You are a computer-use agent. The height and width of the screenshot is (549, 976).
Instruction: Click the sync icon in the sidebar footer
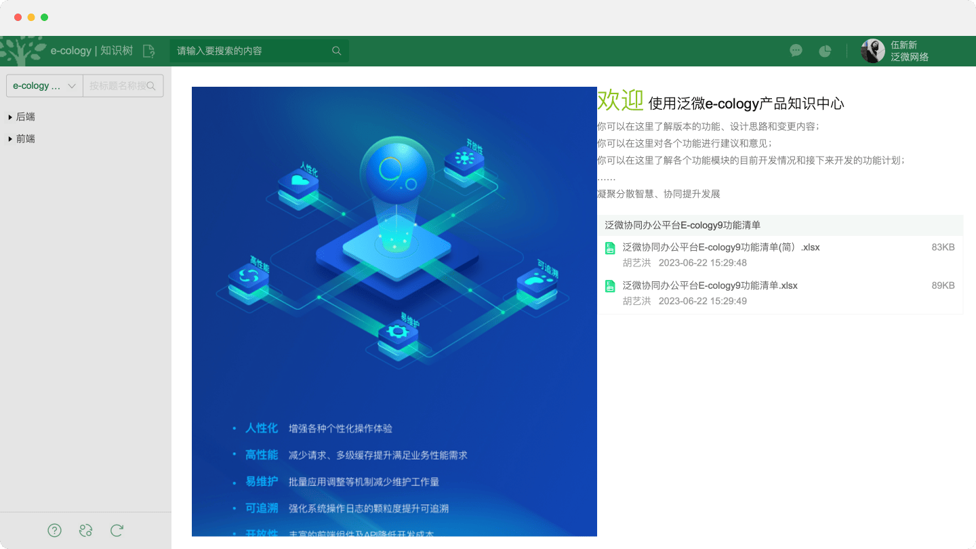85,531
